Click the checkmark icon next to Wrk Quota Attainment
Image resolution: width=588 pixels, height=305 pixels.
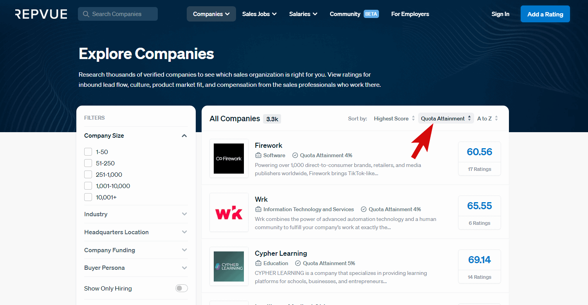click(x=364, y=209)
